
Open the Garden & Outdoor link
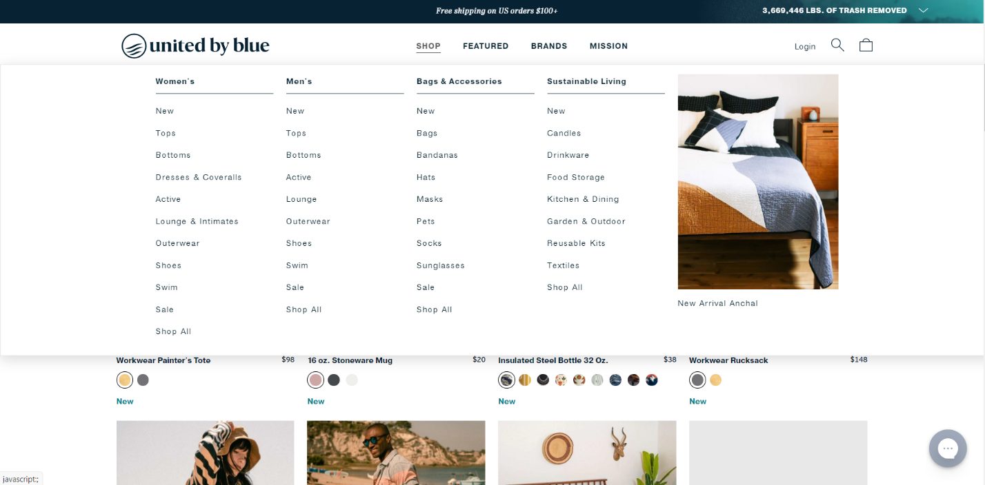[x=586, y=221]
